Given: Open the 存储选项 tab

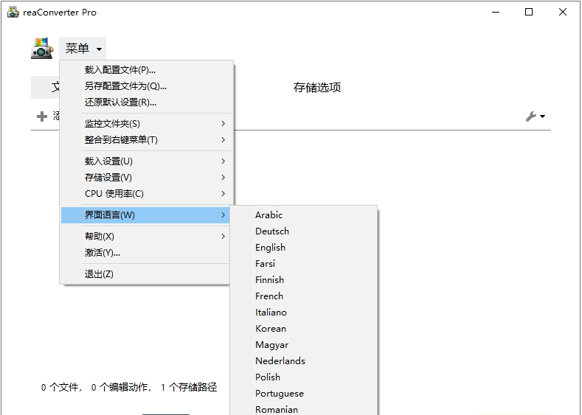Looking at the screenshot, I should 317,88.
